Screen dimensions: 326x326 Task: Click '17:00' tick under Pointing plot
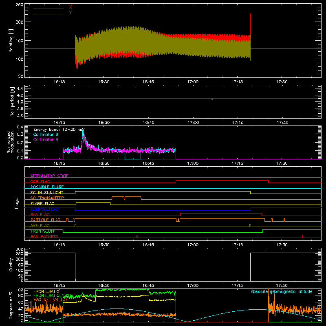(193, 82)
